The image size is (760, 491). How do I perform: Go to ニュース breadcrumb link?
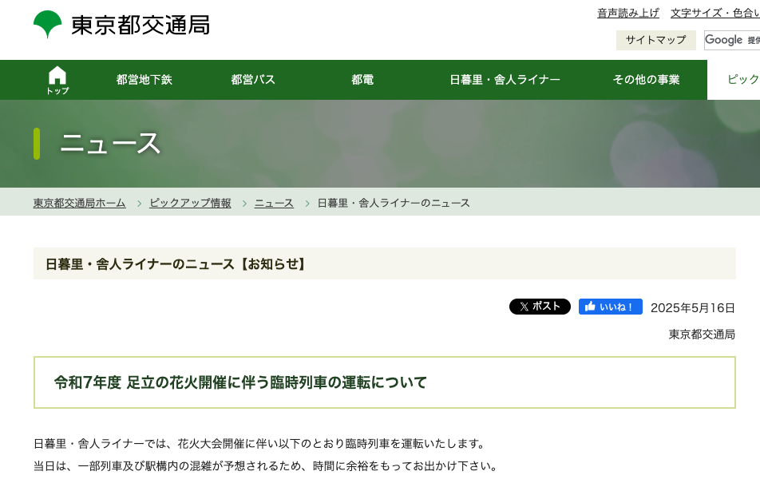click(274, 203)
